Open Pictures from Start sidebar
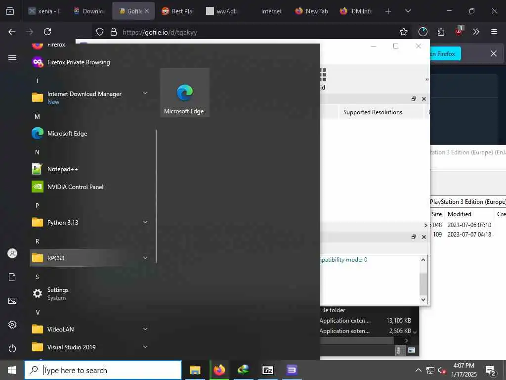 click(x=12, y=301)
